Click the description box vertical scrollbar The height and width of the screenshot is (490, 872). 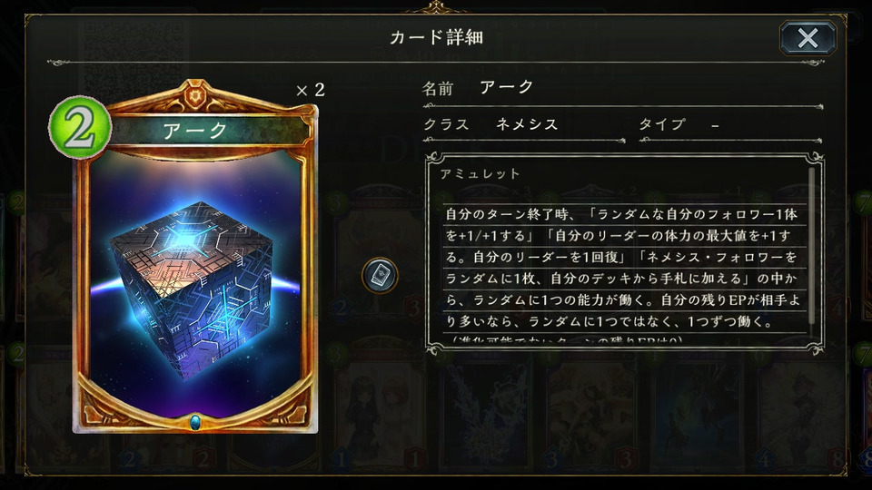click(811, 244)
